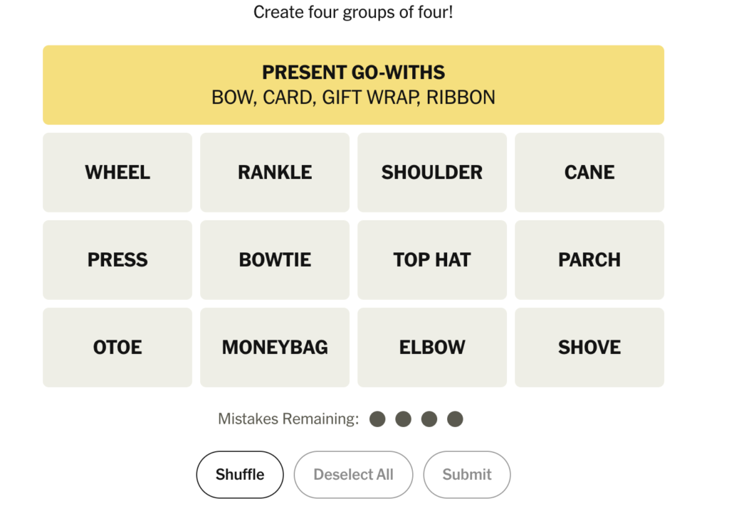729x516 pixels.
Task: Pick the ELBOW tile
Action: coord(432,348)
